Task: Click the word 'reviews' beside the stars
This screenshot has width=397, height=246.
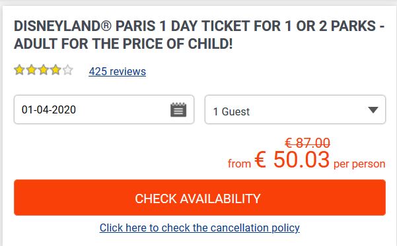Action: tap(128, 71)
